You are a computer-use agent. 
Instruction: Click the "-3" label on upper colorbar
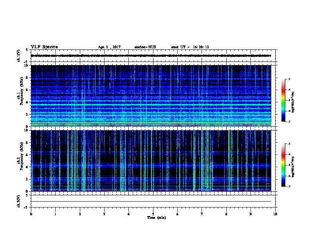(x=288, y=79)
